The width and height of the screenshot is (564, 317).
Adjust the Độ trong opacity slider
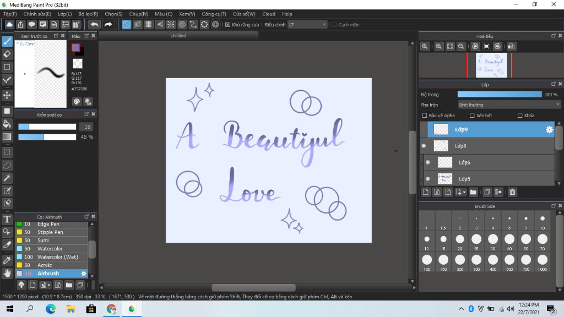click(499, 95)
